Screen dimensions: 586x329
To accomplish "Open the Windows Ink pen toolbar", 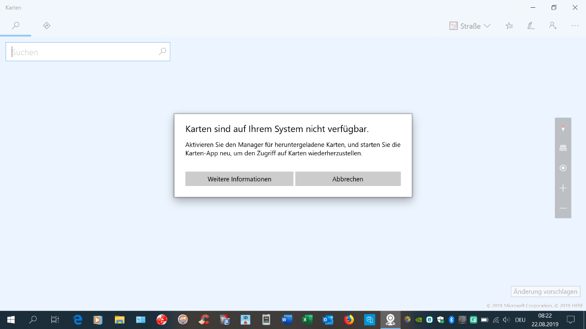I will click(x=531, y=26).
